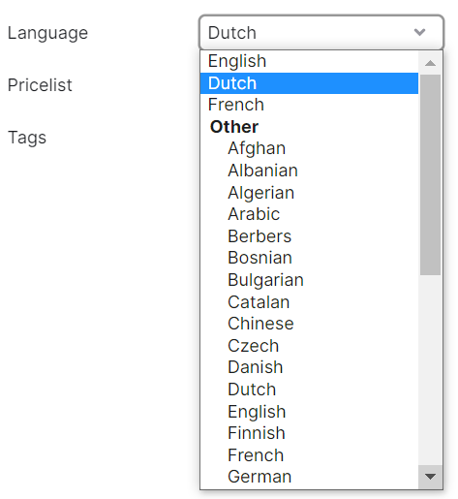Collapse the Language dropdown chevron

pos(419,32)
